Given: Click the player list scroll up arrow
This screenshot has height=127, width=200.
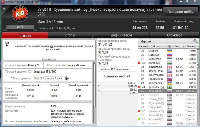Looking at the screenshot, I should point(198,50).
